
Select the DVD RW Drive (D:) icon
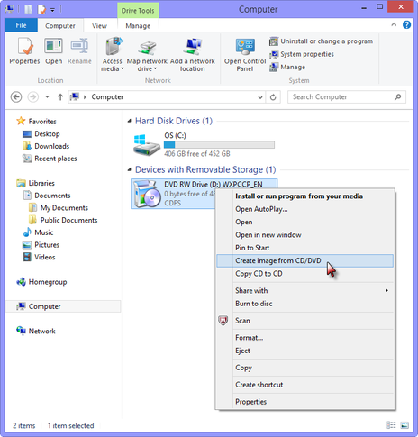click(147, 194)
